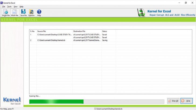Select the kernel.xls source file cell in row 2
The height and width of the screenshot is (110, 196).
51,40
